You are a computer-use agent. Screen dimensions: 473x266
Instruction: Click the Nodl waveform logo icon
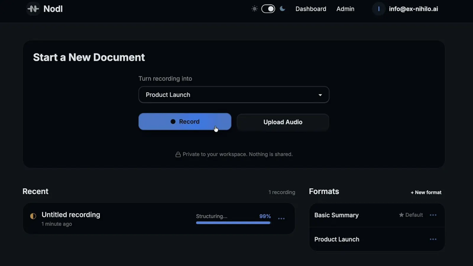[x=33, y=9]
